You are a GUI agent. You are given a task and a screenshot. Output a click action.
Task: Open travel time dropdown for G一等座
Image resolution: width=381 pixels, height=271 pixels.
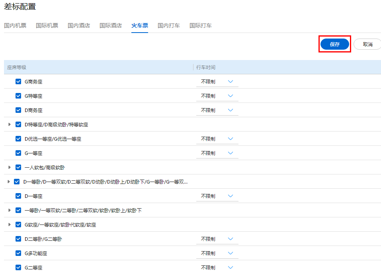[217, 153]
